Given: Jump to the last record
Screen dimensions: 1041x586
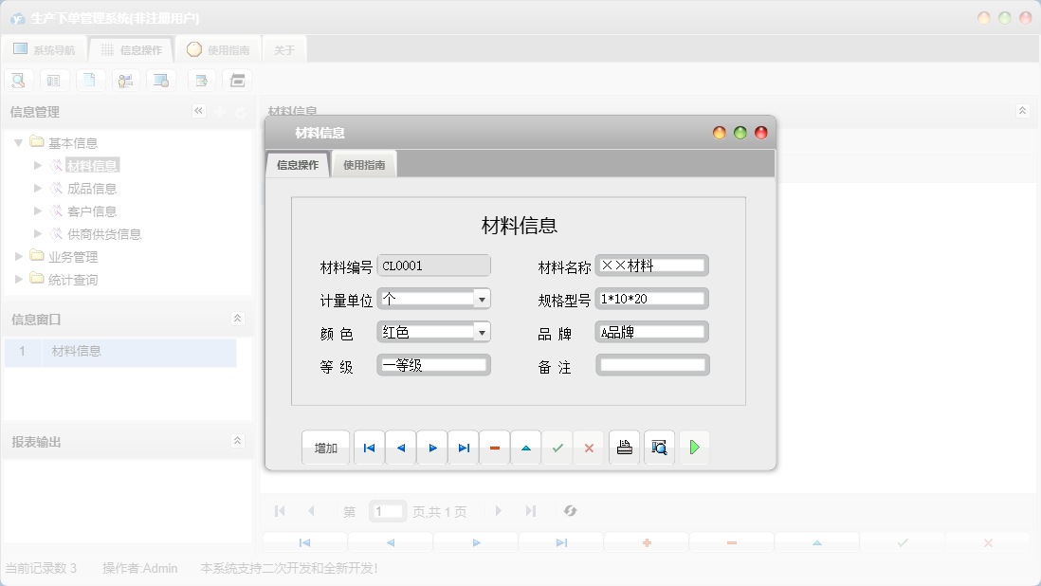Looking at the screenshot, I should coord(464,447).
